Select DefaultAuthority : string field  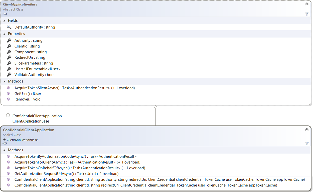coord(35,27)
